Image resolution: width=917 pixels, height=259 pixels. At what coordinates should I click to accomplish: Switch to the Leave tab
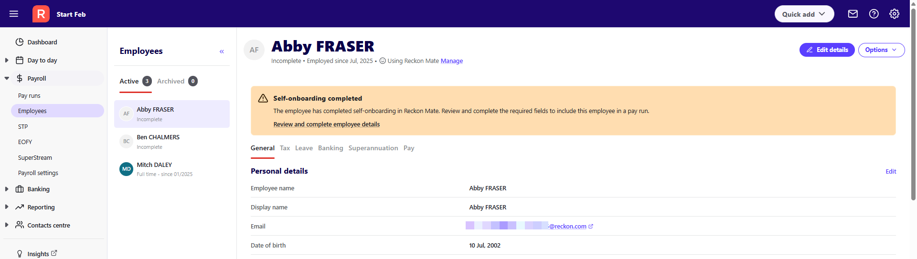pyautogui.click(x=304, y=148)
